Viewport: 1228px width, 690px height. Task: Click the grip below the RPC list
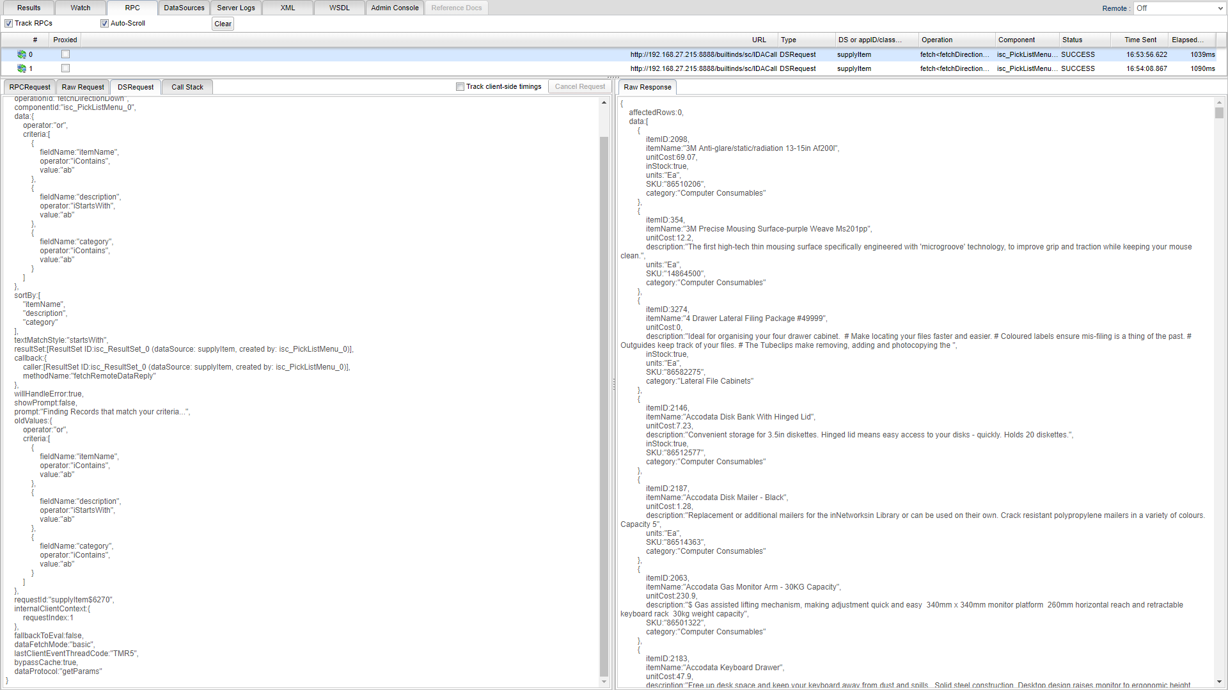(613, 77)
